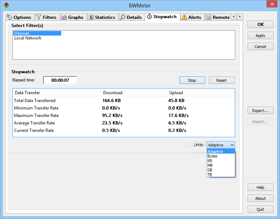The image size is (280, 219).
Task: Confirm with the OK button
Action: (260, 25)
